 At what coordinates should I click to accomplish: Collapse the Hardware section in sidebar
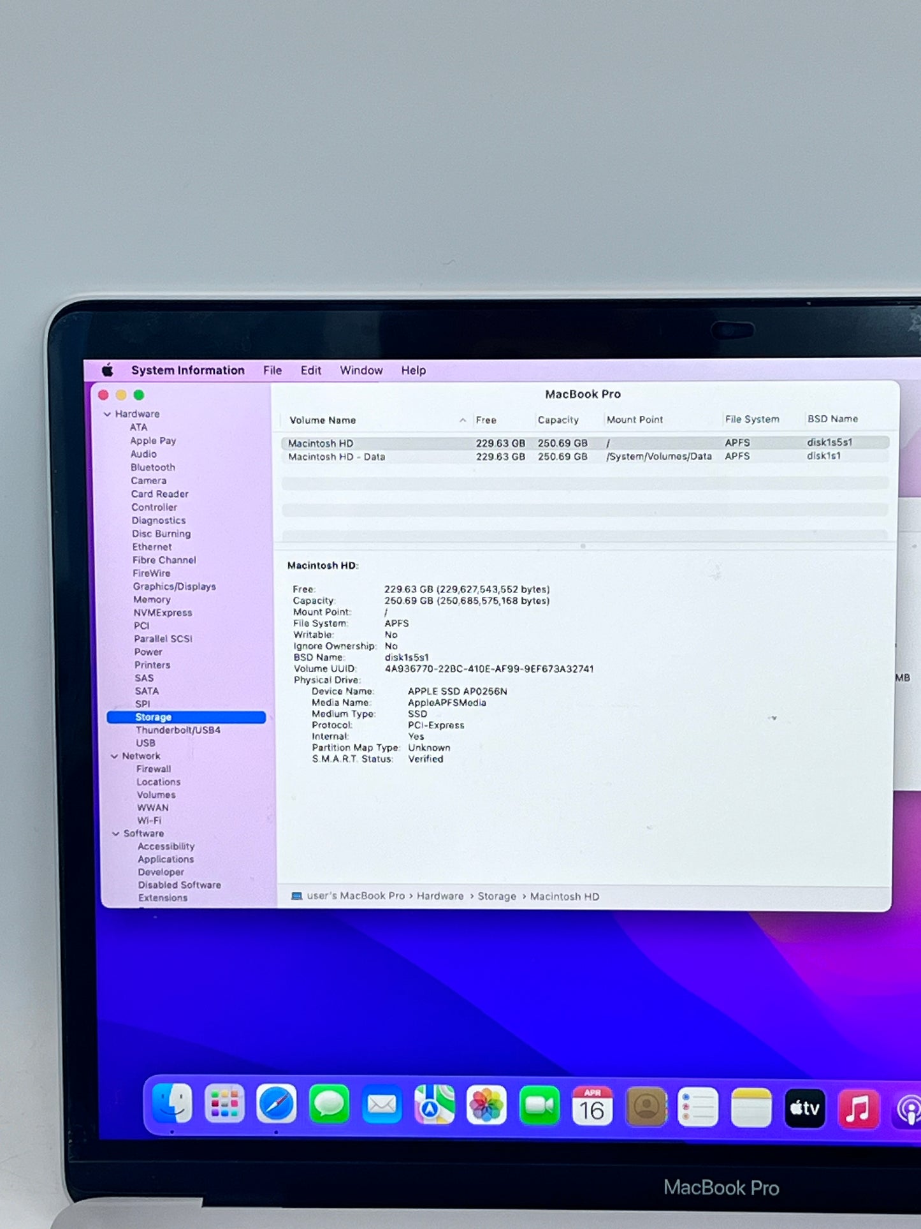point(107,414)
